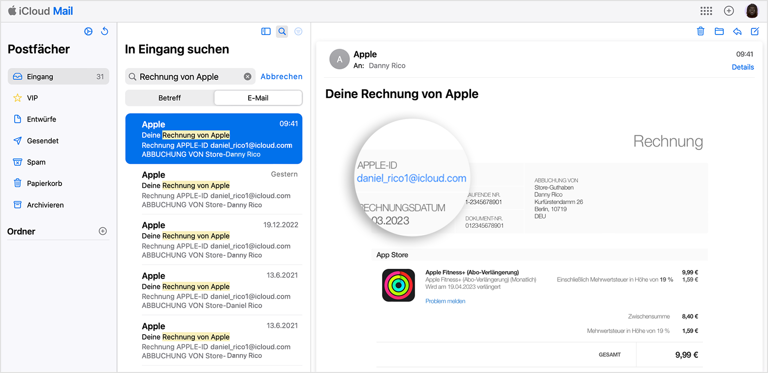Click the Problem melden link
This screenshot has height=373, width=768.
tap(445, 301)
